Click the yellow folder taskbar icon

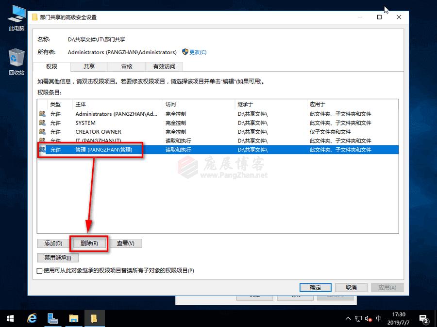point(94,318)
